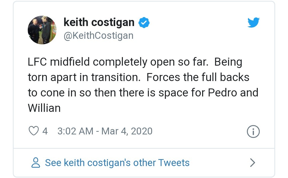Open the circled info icon
Image resolution: width=288 pixels, height=178 pixels.
tap(253, 131)
